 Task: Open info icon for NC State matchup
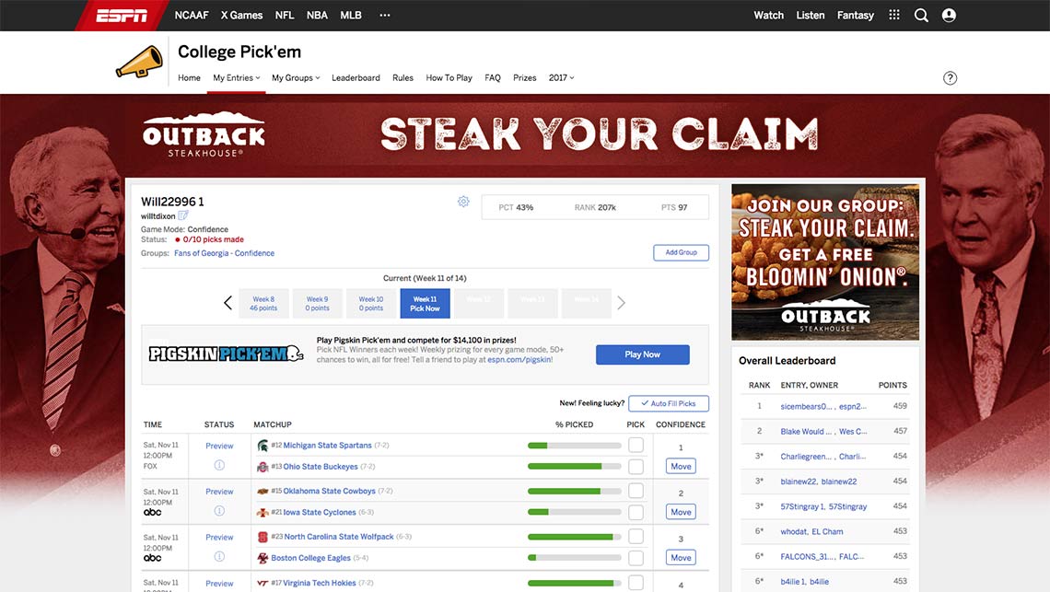click(219, 556)
